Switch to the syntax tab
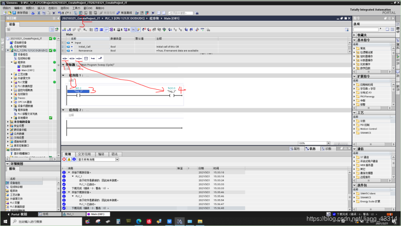 pos(115,154)
